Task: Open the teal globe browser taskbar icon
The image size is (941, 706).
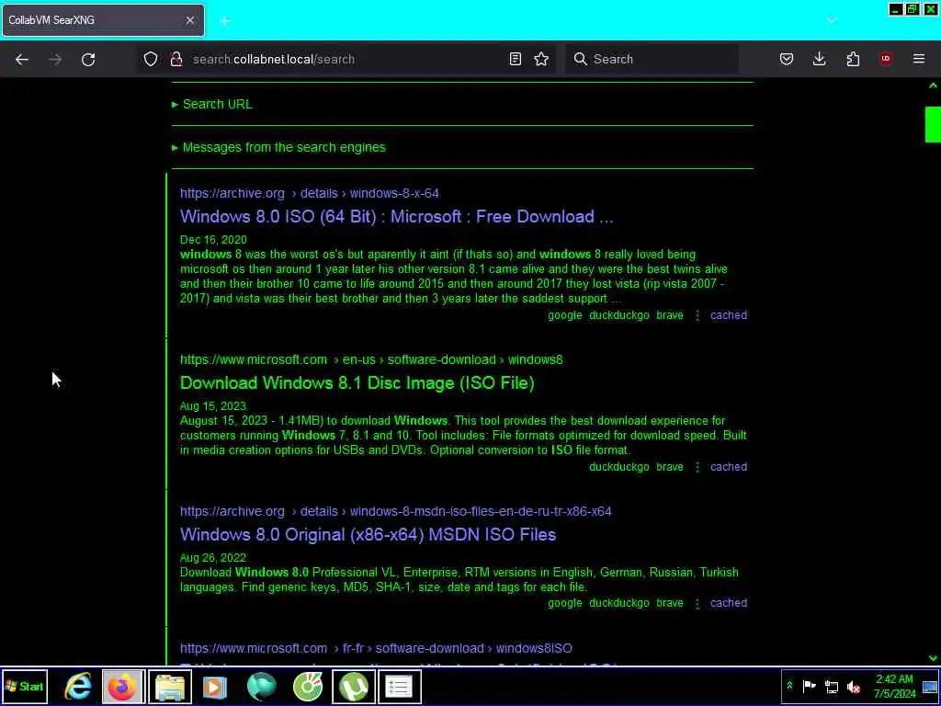Action: click(x=261, y=686)
